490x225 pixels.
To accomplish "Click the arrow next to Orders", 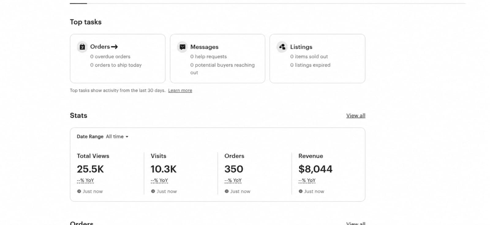I will [114, 47].
